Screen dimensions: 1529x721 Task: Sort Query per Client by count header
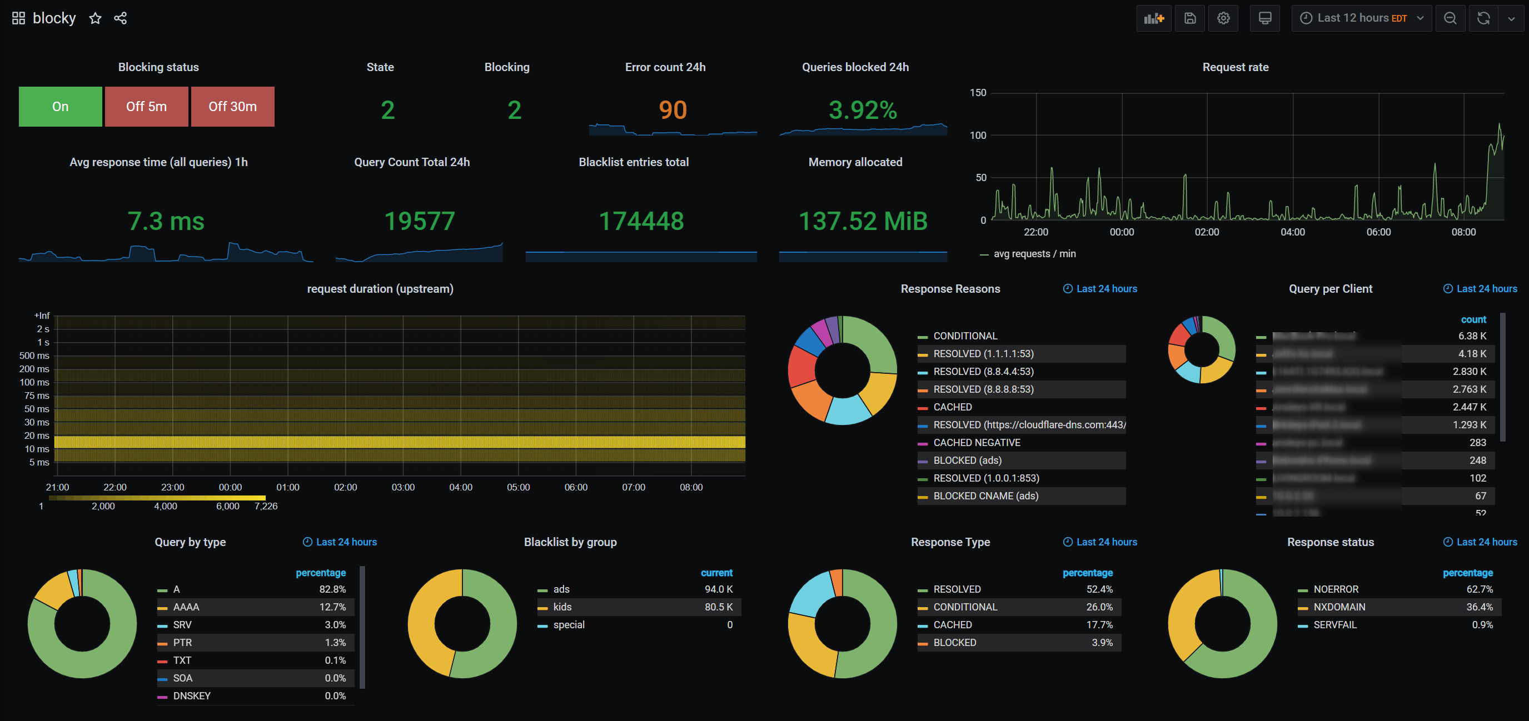[x=1473, y=319]
